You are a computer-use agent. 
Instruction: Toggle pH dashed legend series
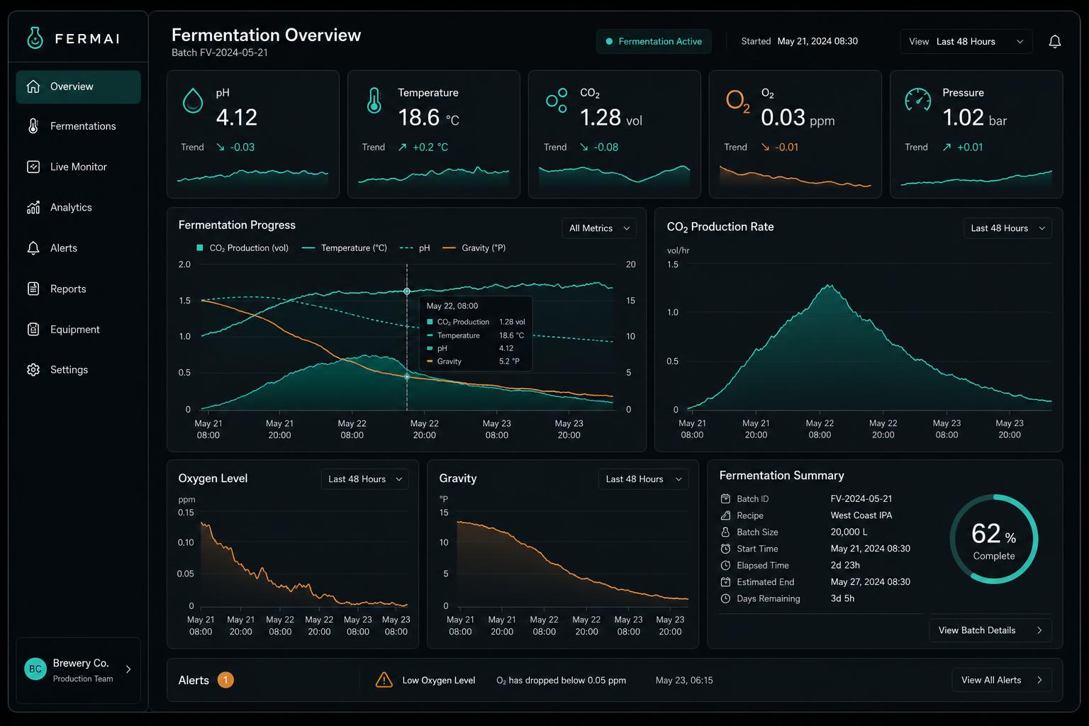[x=415, y=247]
